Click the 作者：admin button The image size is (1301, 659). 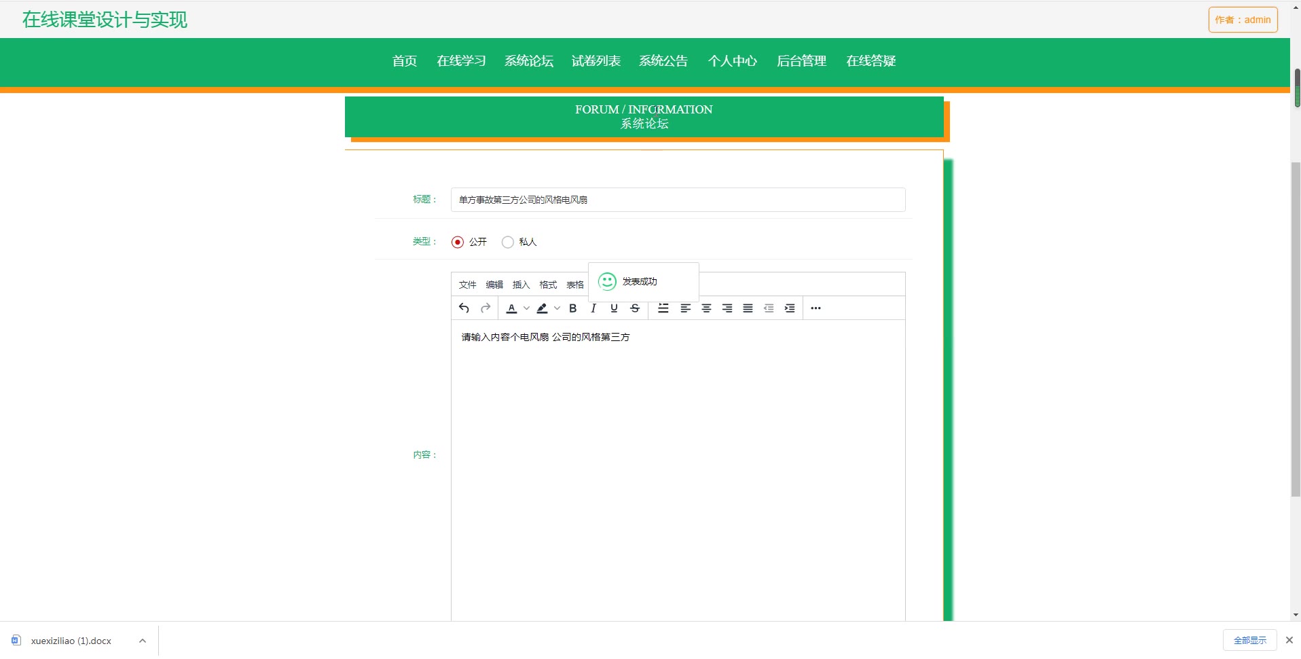[x=1243, y=20]
